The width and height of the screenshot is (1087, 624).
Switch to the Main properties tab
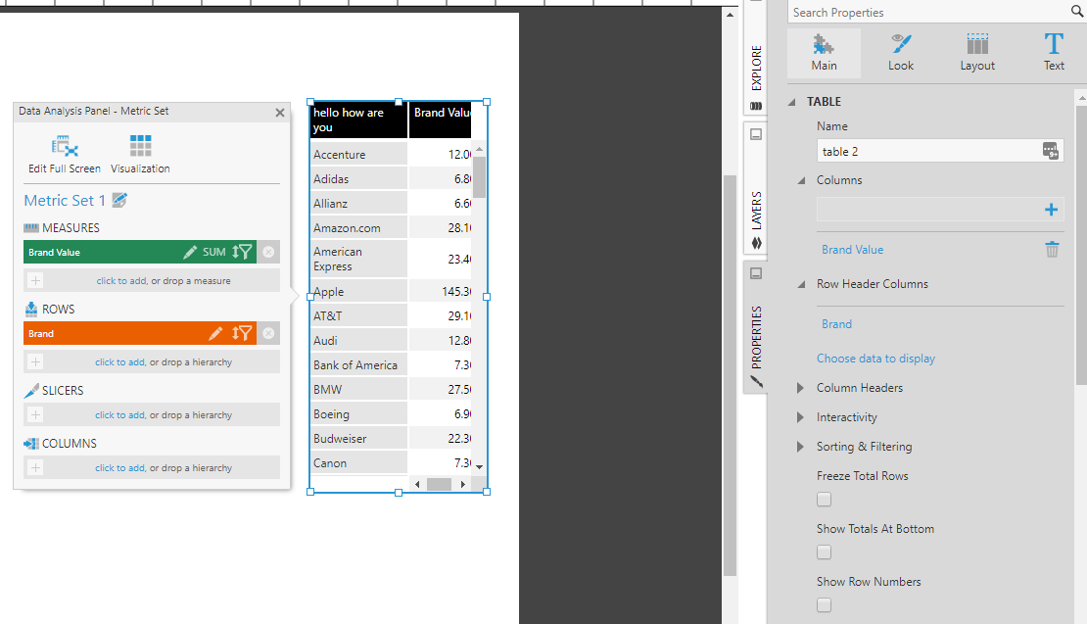tap(825, 53)
